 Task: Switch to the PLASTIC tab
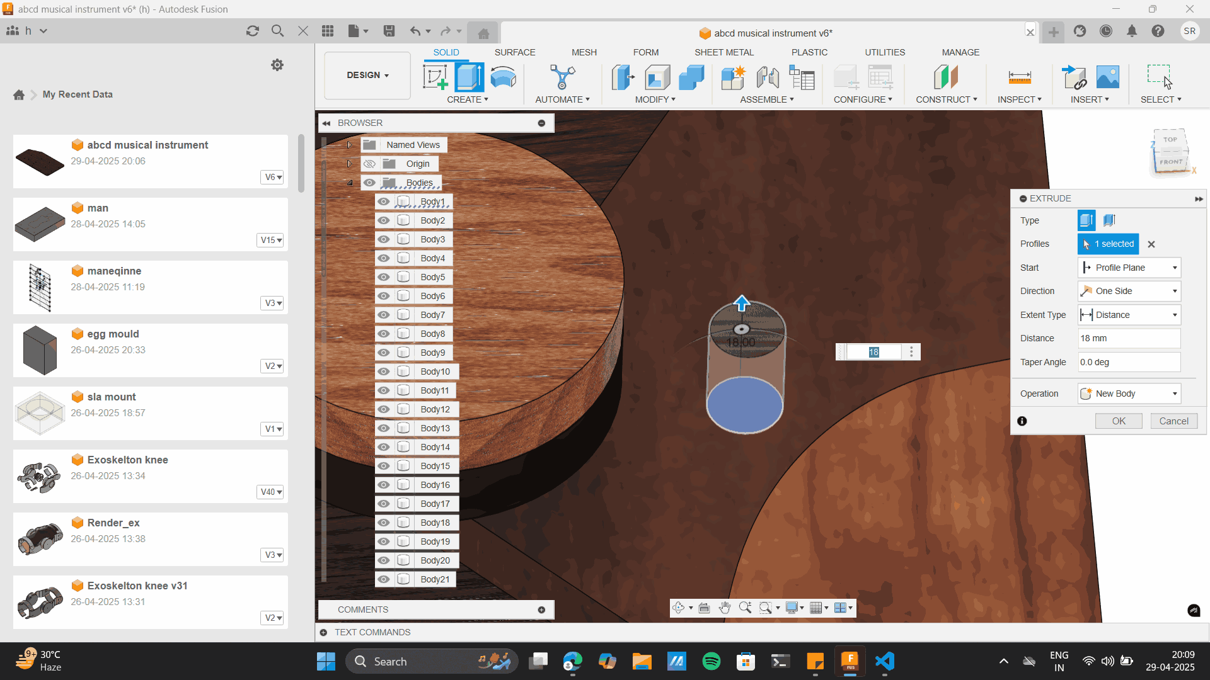click(x=809, y=52)
